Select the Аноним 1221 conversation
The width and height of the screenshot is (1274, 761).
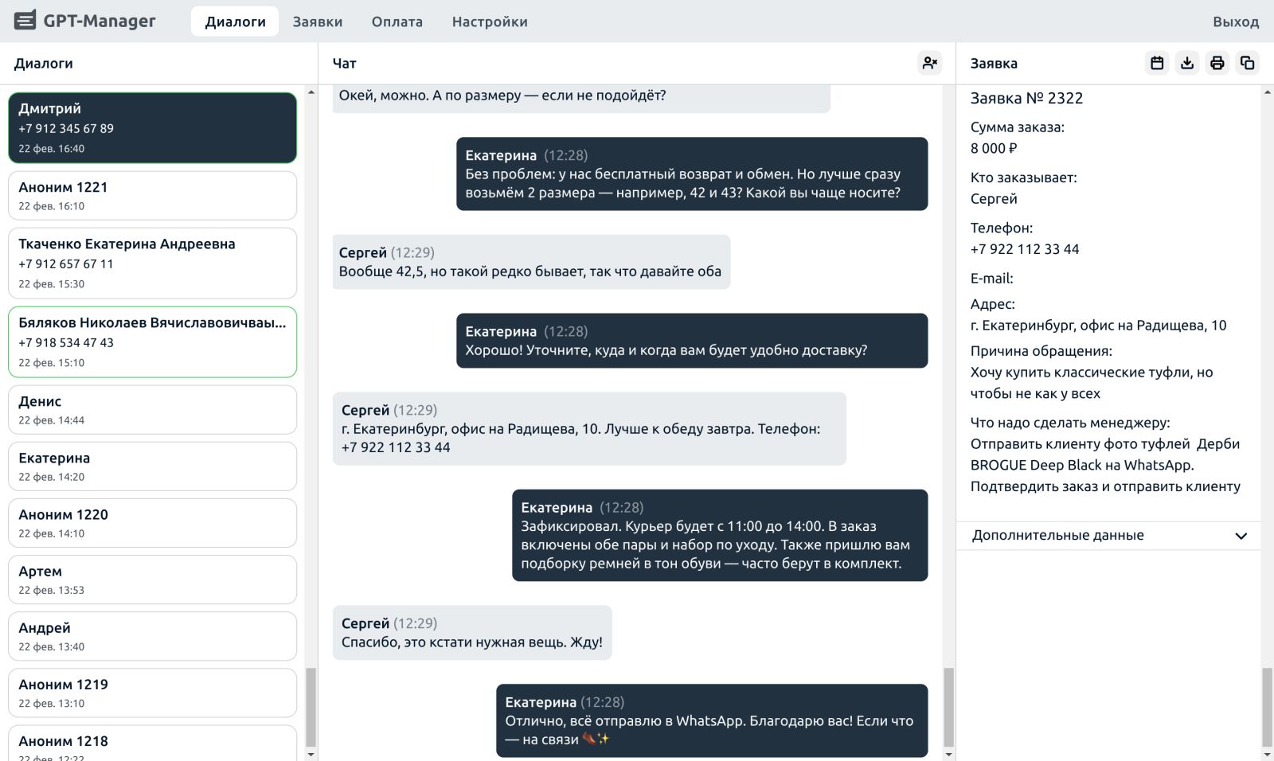pyautogui.click(x=152, y=195)
